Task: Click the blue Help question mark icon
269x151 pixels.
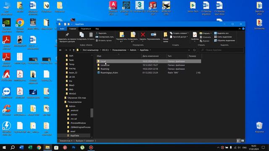Action: click(x=243, y=29)
